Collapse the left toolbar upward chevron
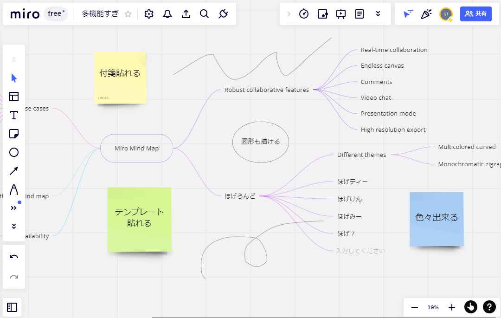 point(14,60)
